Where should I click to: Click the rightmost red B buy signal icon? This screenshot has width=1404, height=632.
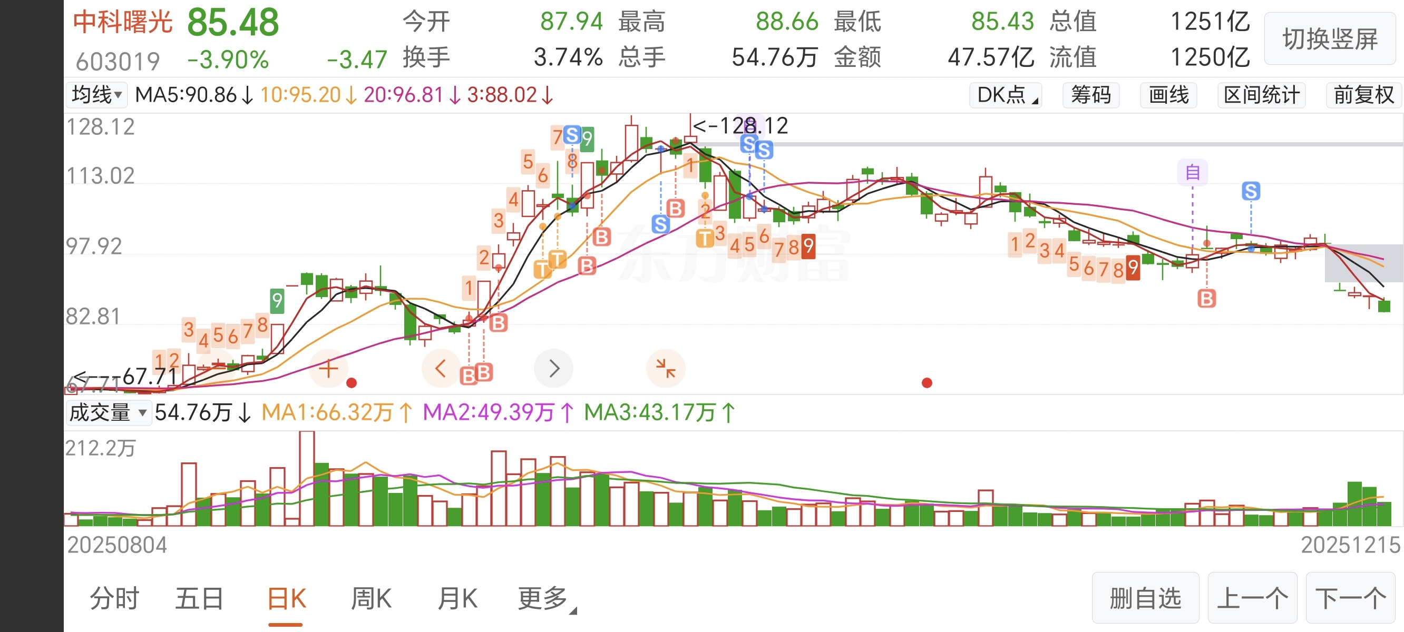pyautogui.click(x=1206, y=299)
